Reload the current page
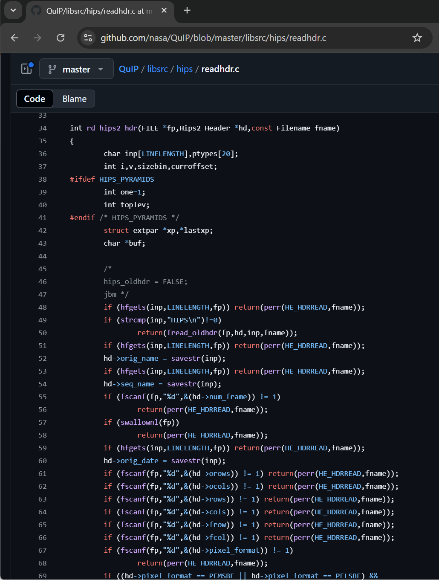This screenshot has height=580, width=439. 61,38
